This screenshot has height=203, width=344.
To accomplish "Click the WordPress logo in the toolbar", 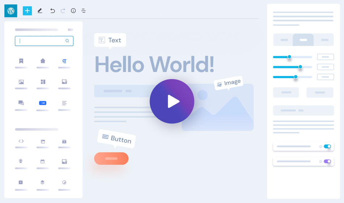I will click(x=11, y=11).
